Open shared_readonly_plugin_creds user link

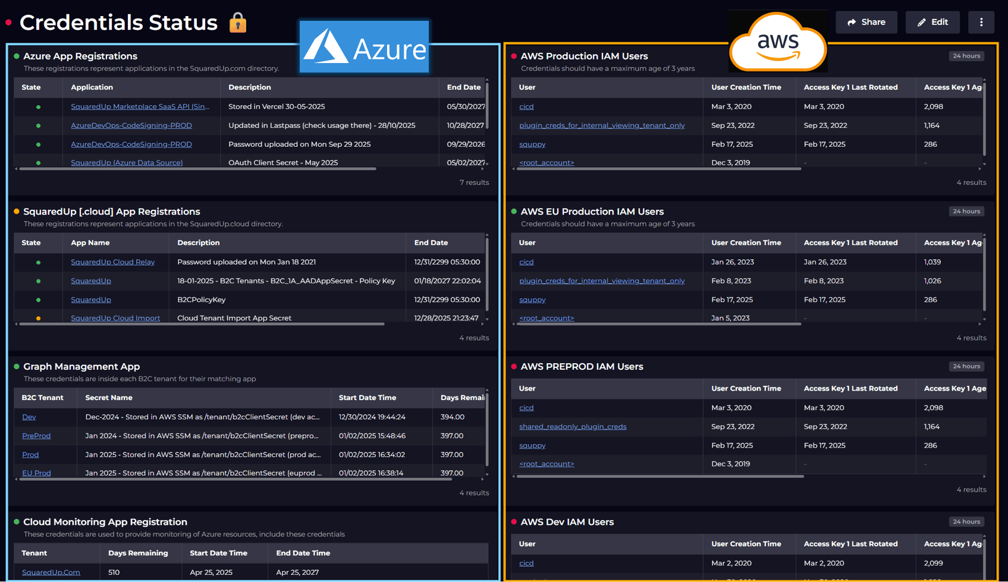(572, 426)
